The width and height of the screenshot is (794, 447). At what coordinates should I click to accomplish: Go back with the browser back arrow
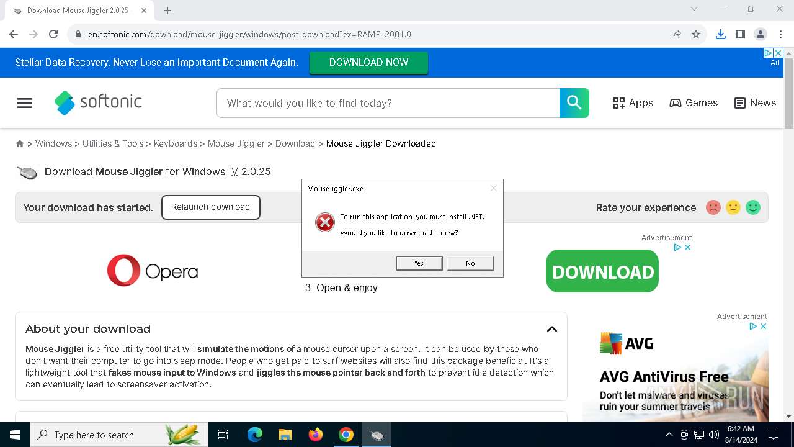coord(14,34)
